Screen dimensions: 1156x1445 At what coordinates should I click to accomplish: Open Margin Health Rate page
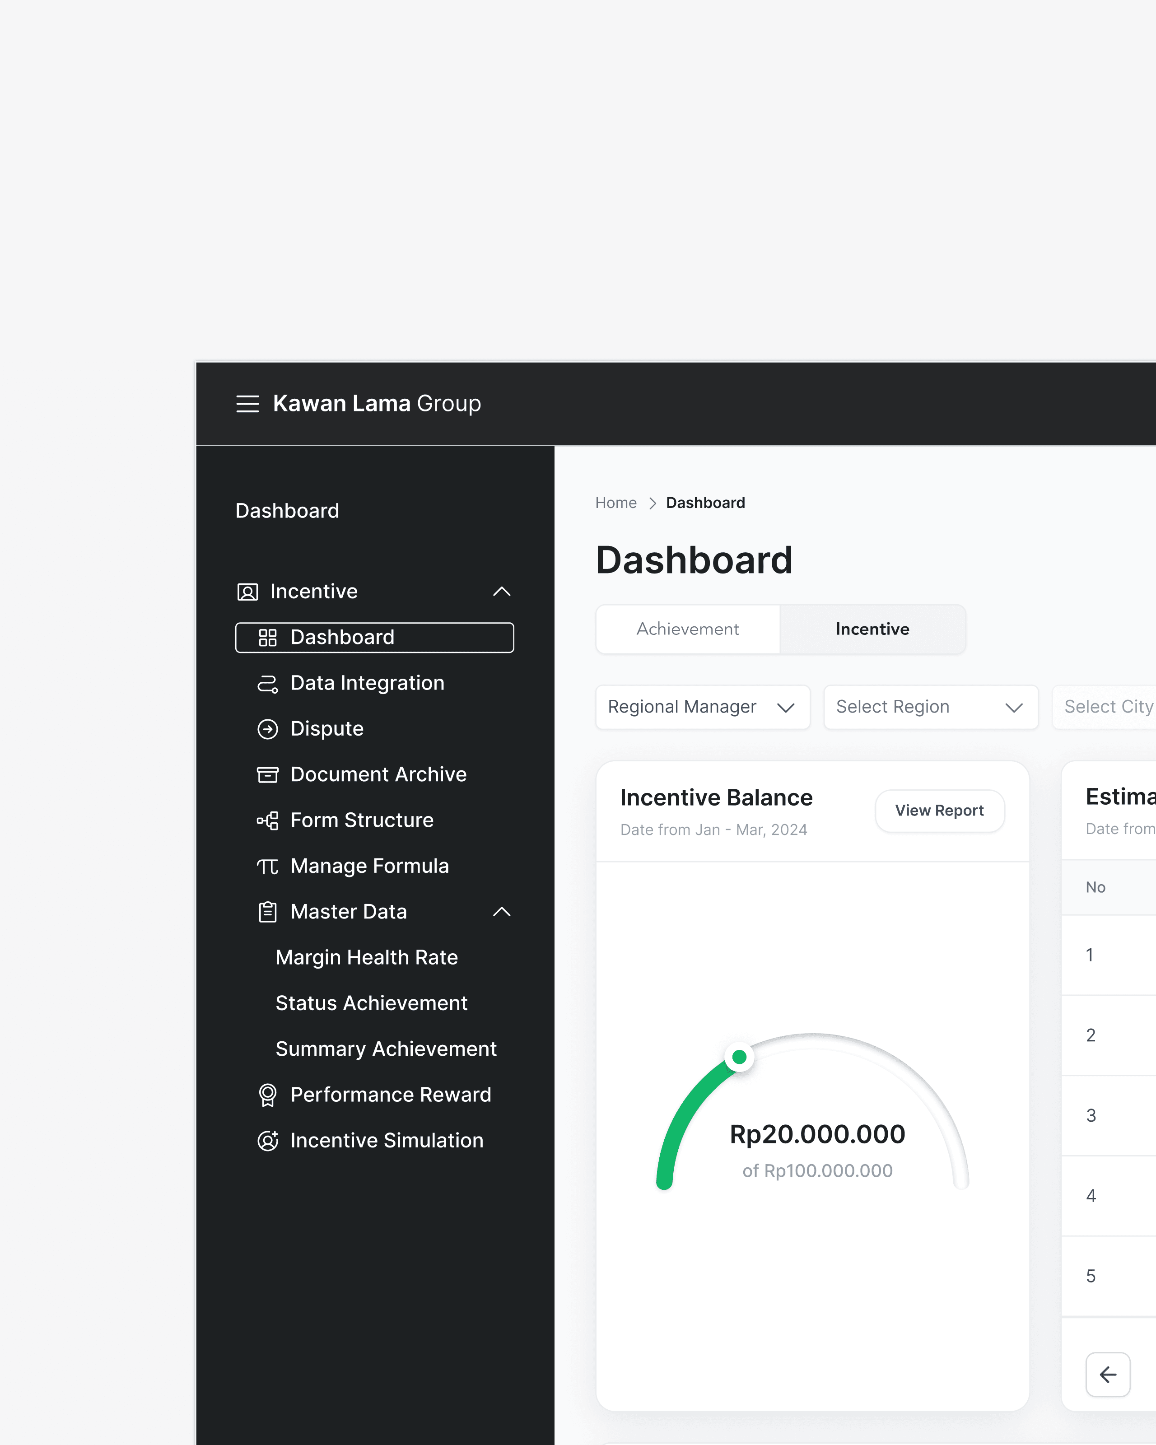[367, 958]
